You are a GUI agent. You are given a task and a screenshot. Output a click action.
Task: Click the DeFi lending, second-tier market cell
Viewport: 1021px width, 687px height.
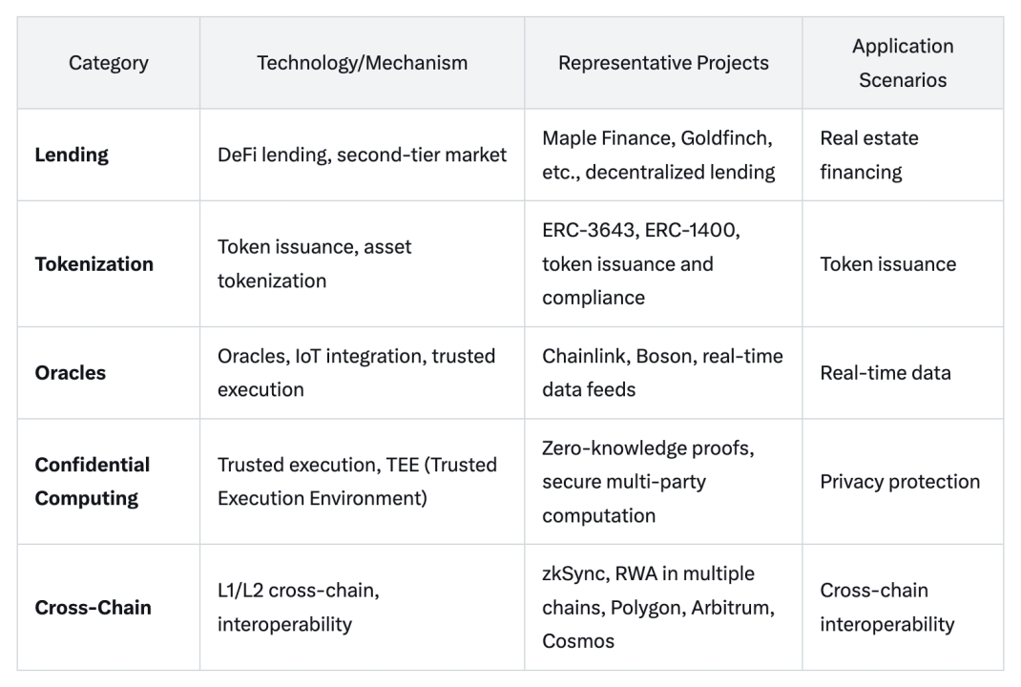[x=362, y=155]
